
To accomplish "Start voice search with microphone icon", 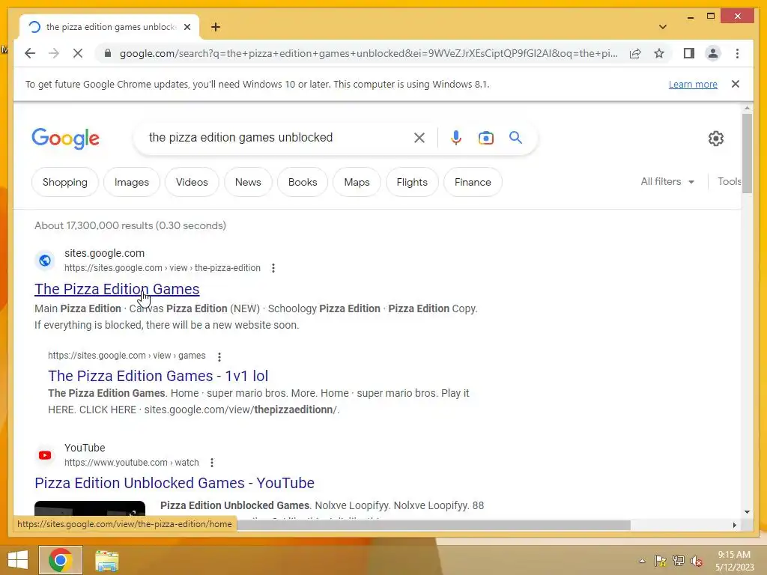I will click(456, 138).
